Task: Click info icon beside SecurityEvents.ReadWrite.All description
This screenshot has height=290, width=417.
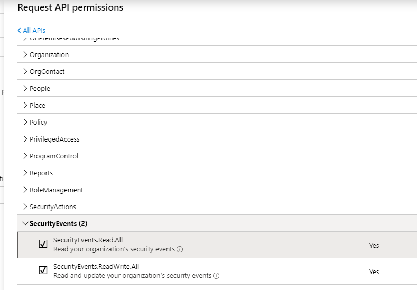Action: [x=217, y=276]
